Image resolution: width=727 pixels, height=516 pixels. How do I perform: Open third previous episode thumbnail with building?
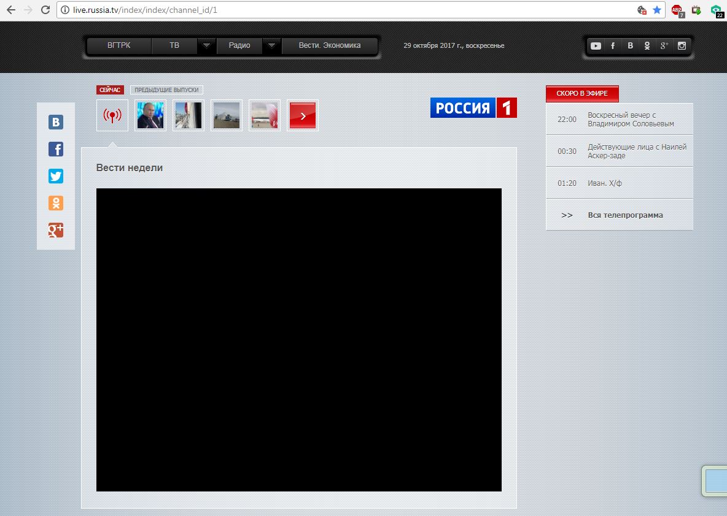(226, 115)
